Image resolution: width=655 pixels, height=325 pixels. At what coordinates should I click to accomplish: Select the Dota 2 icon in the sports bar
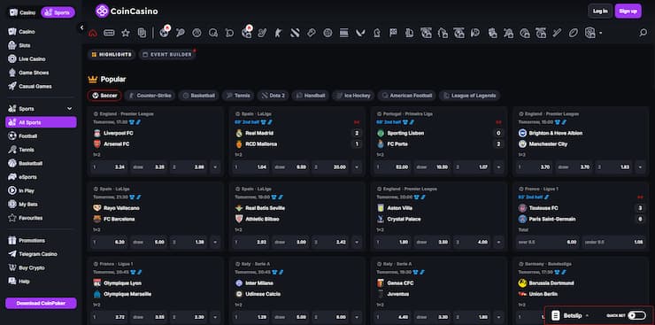[295, 33]
